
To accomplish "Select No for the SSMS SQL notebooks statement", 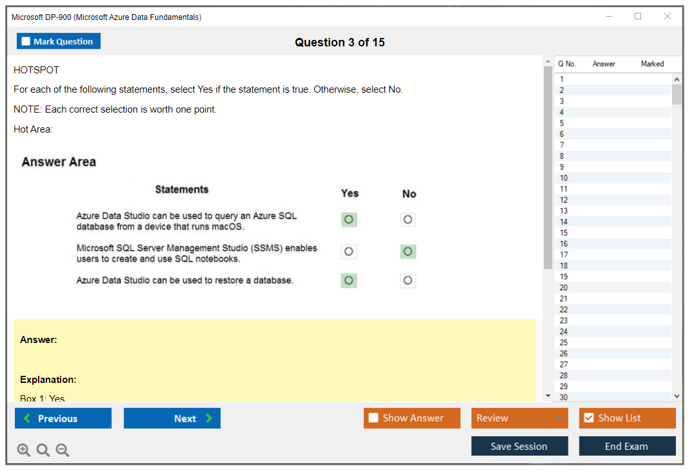I will (407, 252).
